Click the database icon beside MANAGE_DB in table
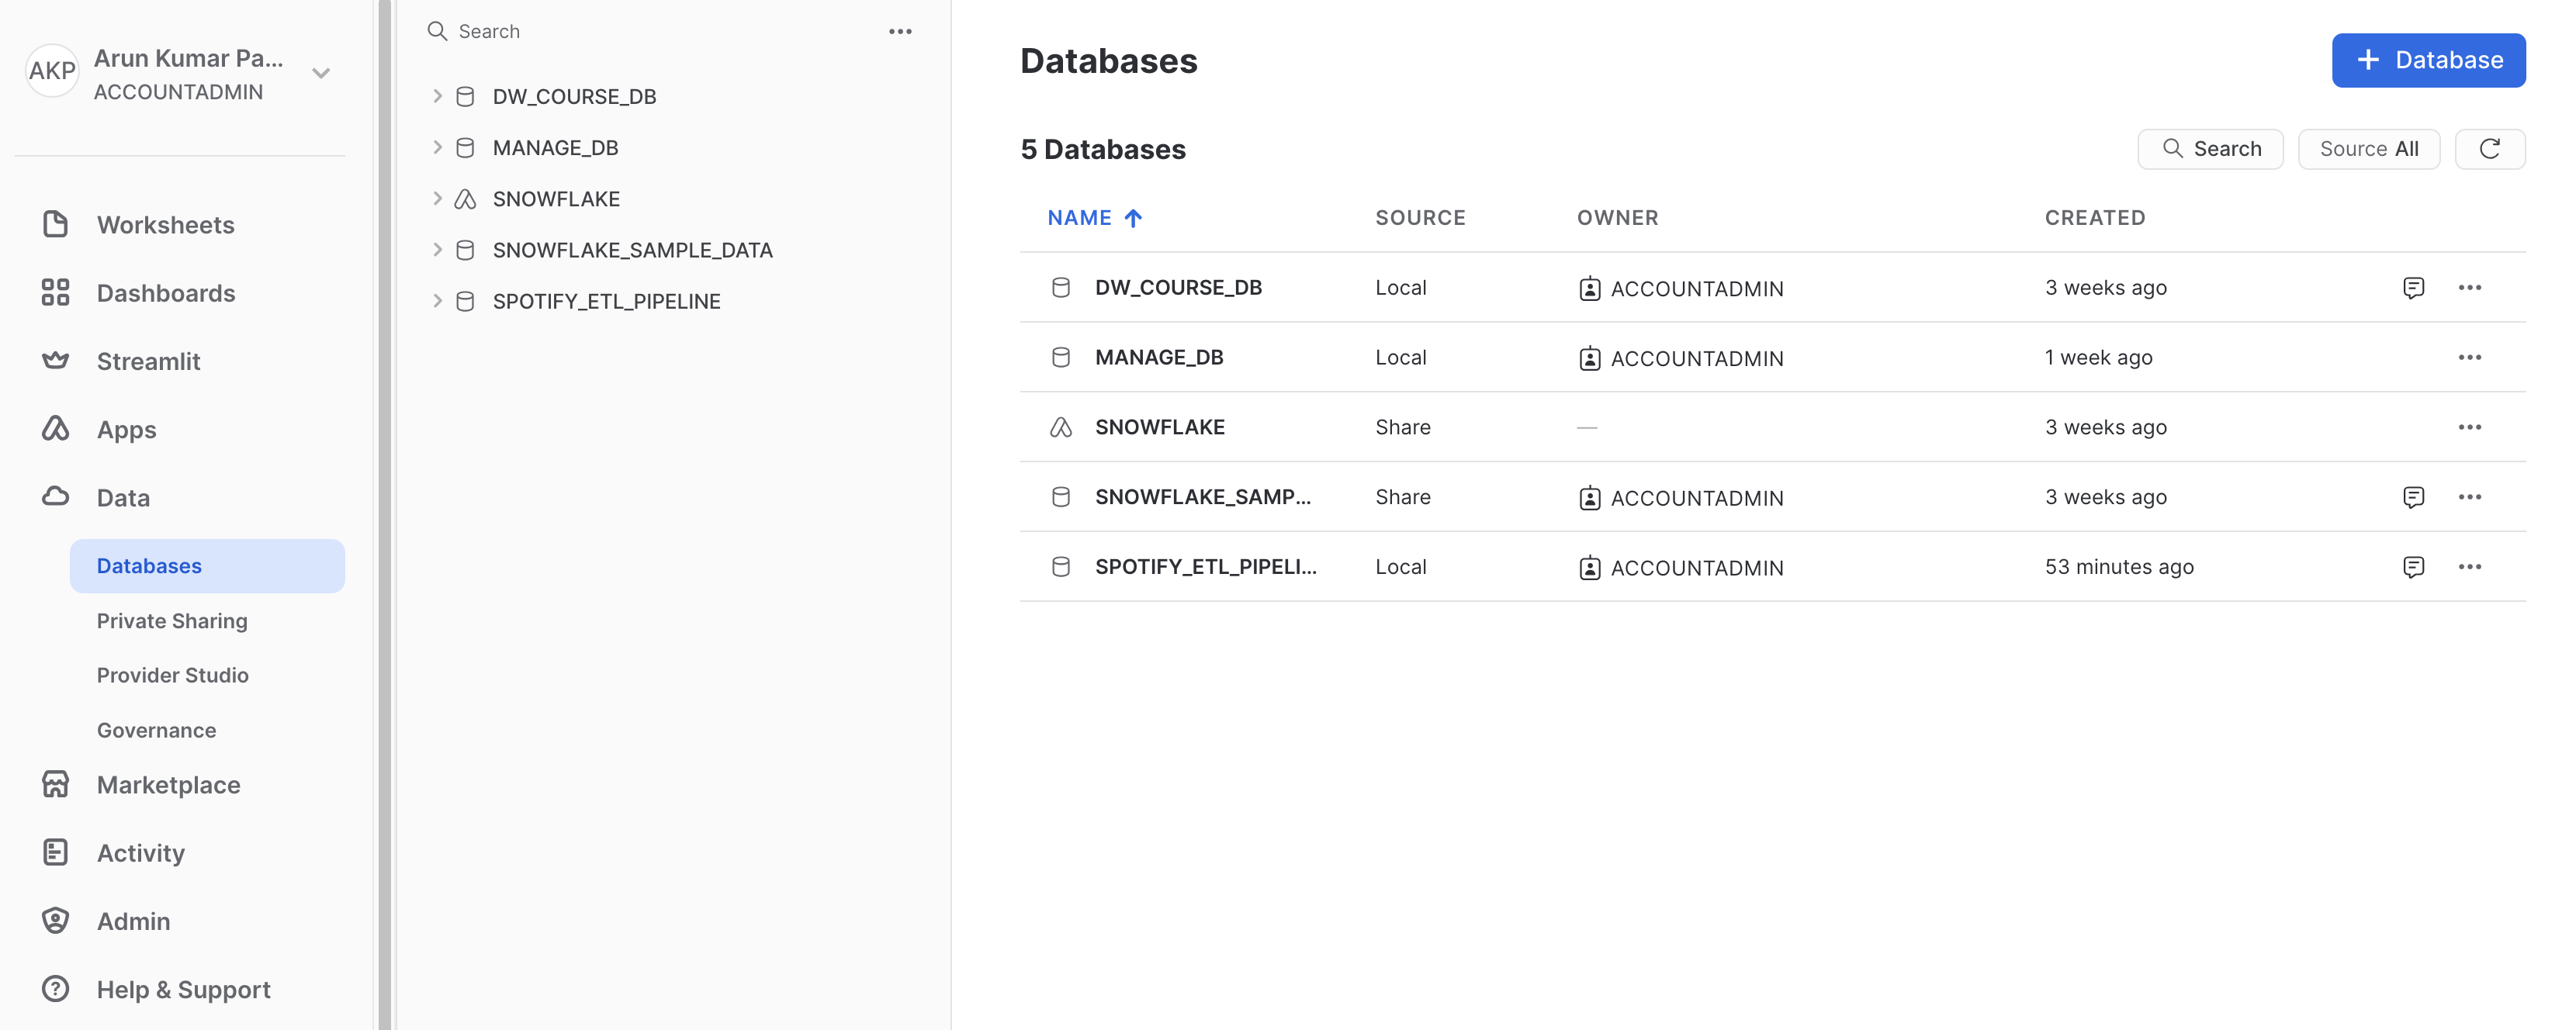The height and width of the screenshot is (1030, 2576). pyautogui.click(x=1060, y=357)
